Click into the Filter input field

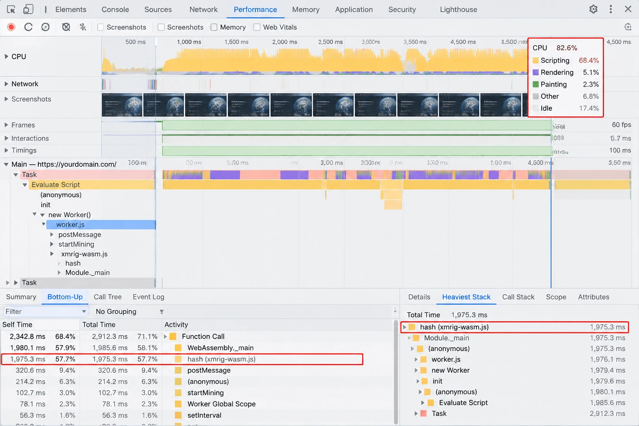coord(45,312)
